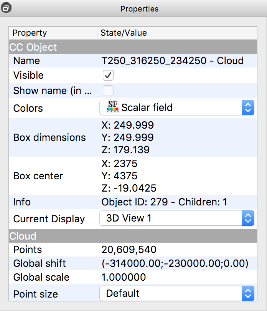Click the Property column header

pyautogui.click(x=30, y=33)
